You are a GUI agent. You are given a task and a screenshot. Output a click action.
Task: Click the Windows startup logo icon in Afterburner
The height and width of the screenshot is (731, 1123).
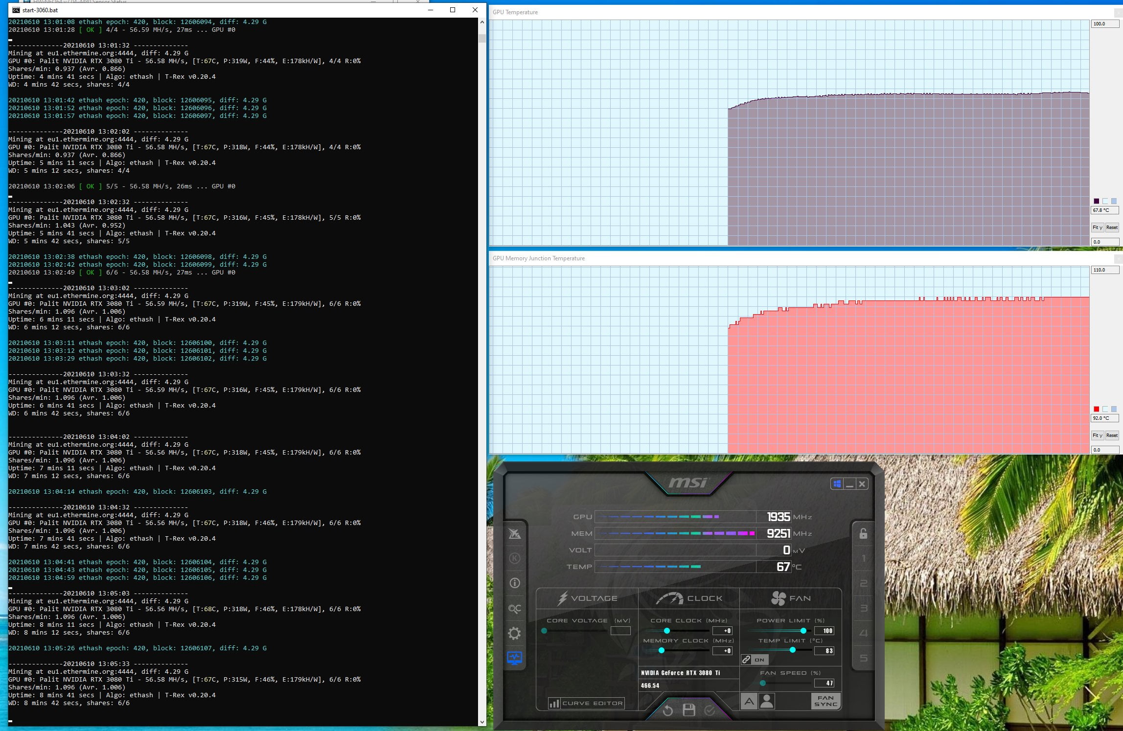(837, 484)
